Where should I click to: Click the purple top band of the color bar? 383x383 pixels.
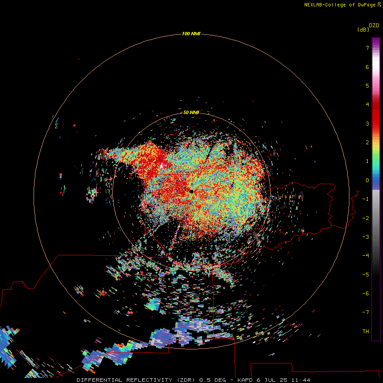[376, 42]
